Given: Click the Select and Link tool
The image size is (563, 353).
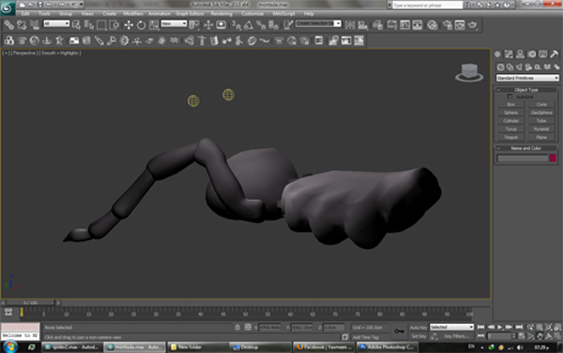Looking at the screenshot, I should pos(8,25).
